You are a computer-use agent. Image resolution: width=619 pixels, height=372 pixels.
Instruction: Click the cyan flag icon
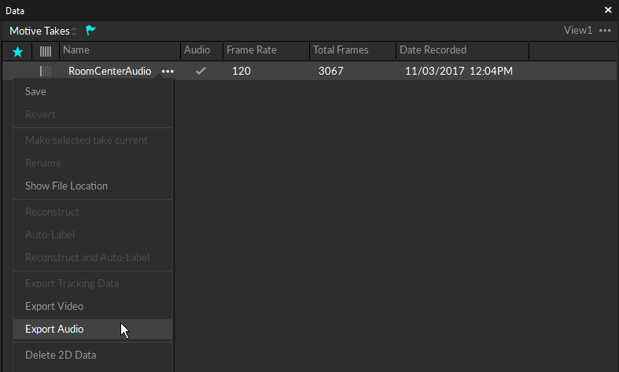[x=90, y=31]
